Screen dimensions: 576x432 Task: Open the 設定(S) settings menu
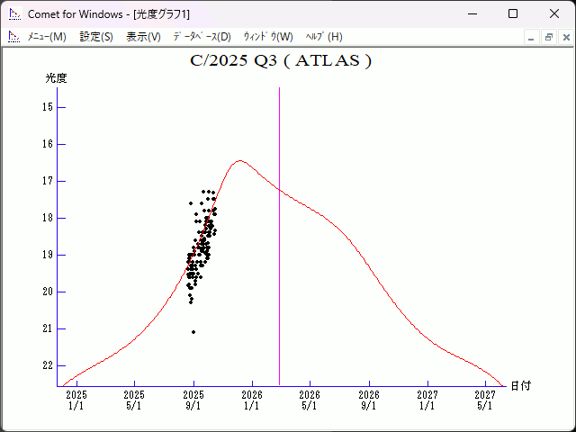pos(96,37)
